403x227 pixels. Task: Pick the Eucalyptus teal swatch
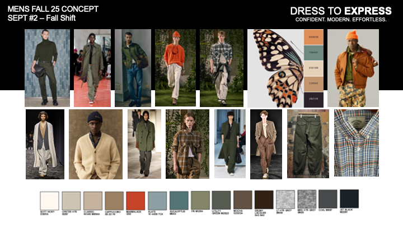pyautogui.click(x=179, y=200)
